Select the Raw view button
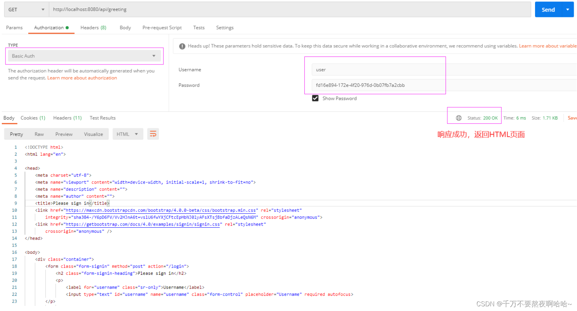 click(39, 134)
